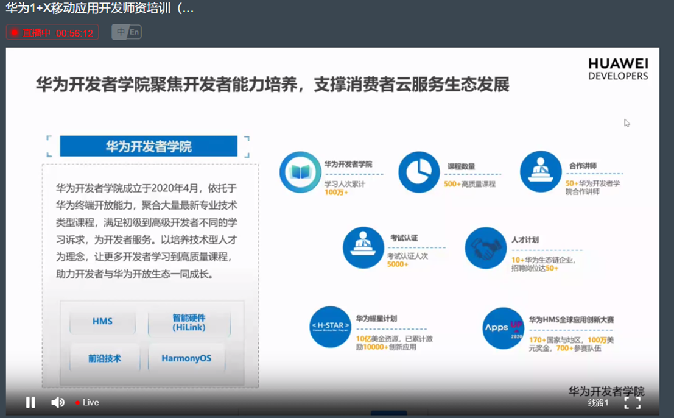Viewport: 674px width, 418px height.
Task: Click the blue 华为开发者学院 header banner
Action: (x=149, y=146)
